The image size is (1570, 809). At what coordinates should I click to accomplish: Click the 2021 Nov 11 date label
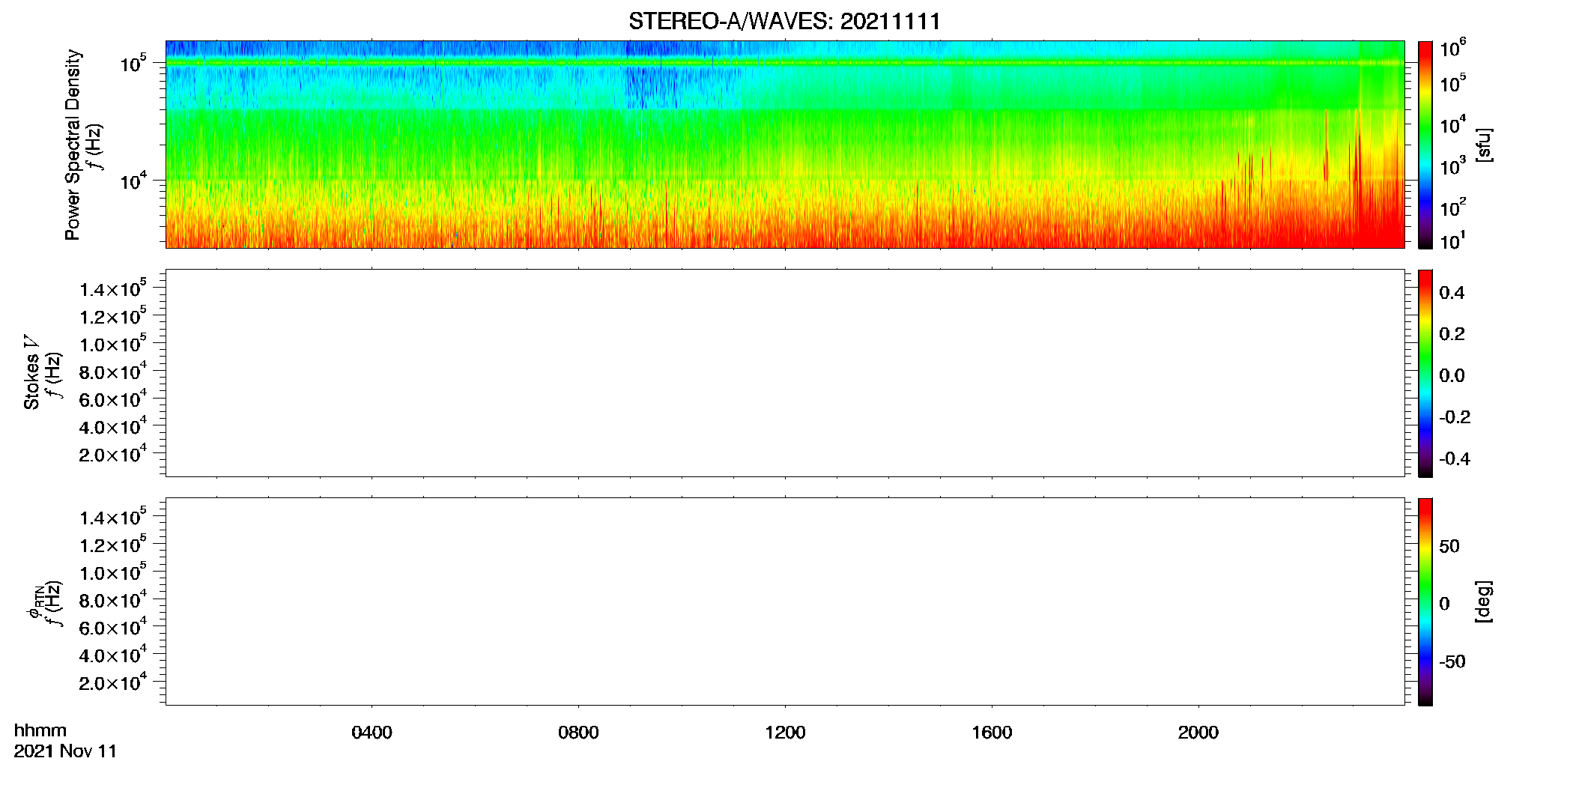pos(65,751)
